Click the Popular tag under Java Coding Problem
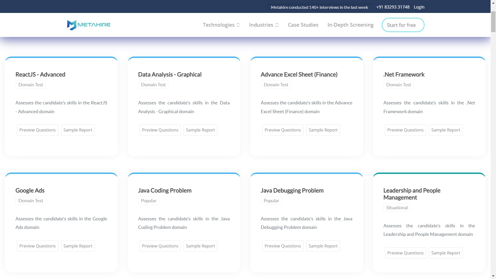This screenshot has height=279, width=496. (149, 201)
